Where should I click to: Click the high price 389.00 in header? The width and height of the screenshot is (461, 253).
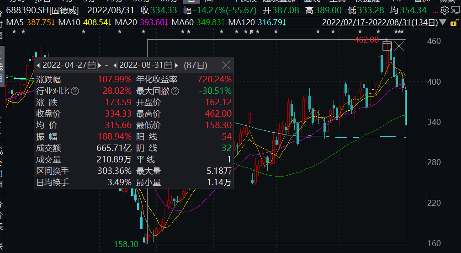pyautogui.click(x=328, y=11)
